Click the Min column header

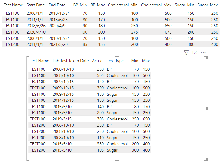tap(135, 61)
